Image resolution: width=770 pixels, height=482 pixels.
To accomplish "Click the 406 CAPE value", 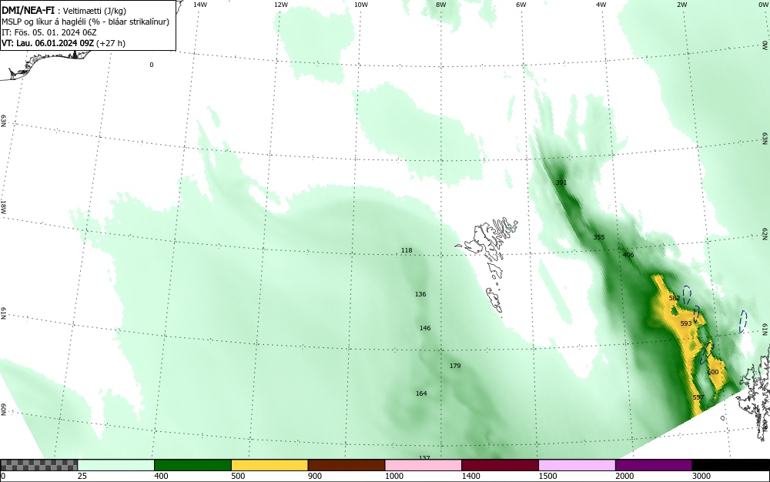I will pyautogui.click(x=628, y=255).
